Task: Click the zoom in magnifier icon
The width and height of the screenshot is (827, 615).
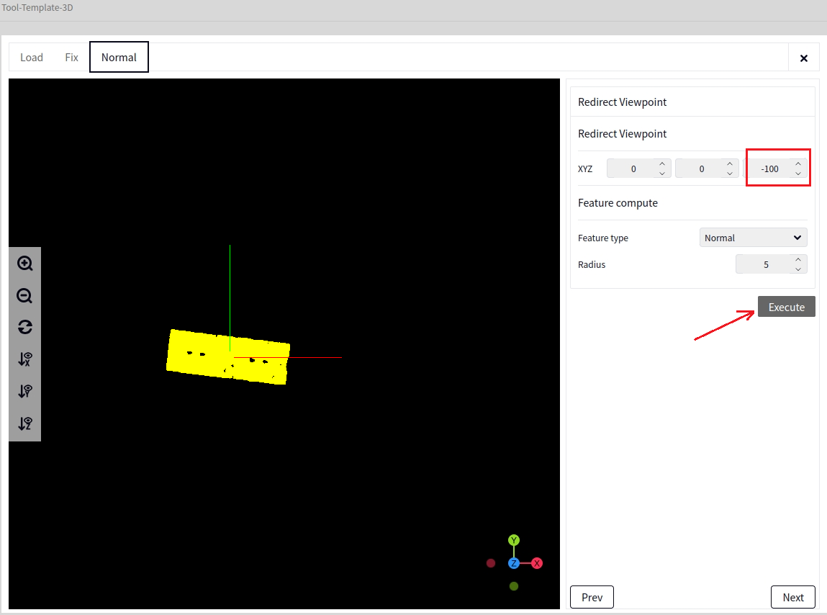Action: (x=24, y=264)
